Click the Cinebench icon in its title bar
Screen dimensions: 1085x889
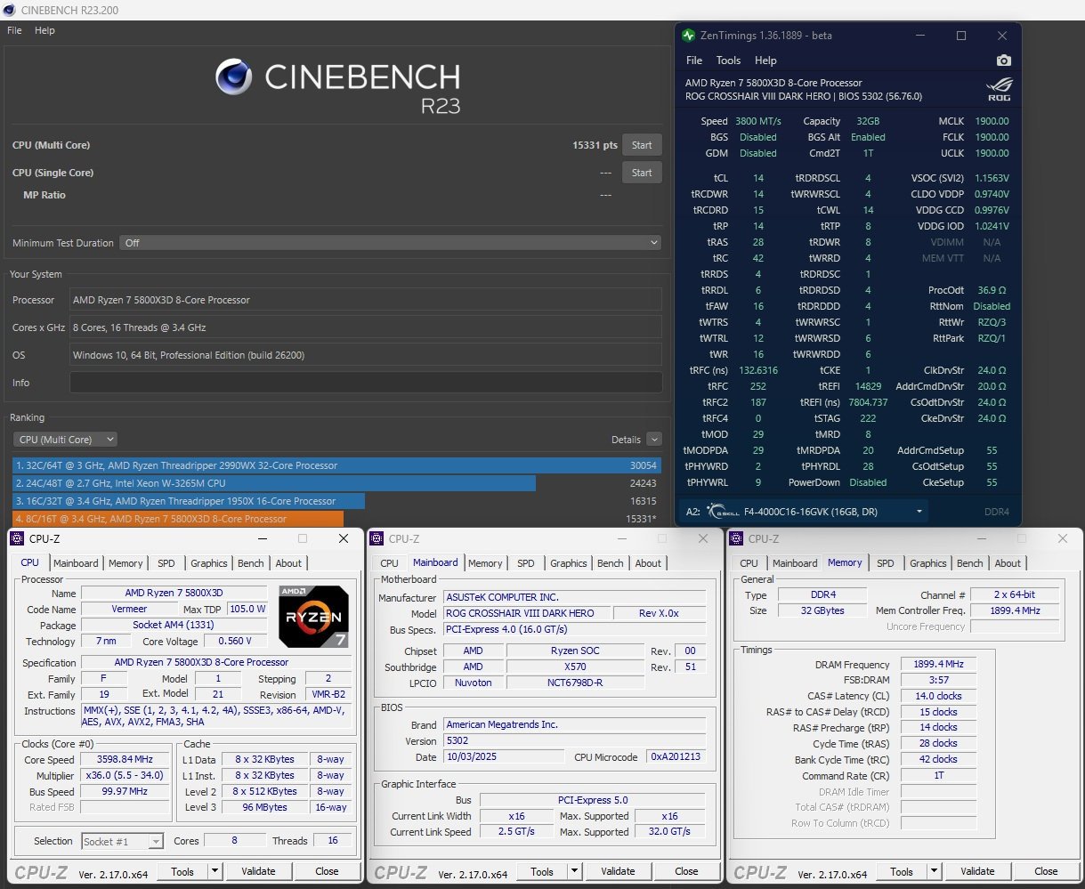(10, 10)
